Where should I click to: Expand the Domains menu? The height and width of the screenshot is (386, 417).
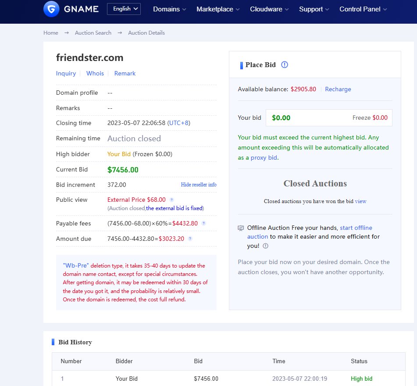[169, 9]
